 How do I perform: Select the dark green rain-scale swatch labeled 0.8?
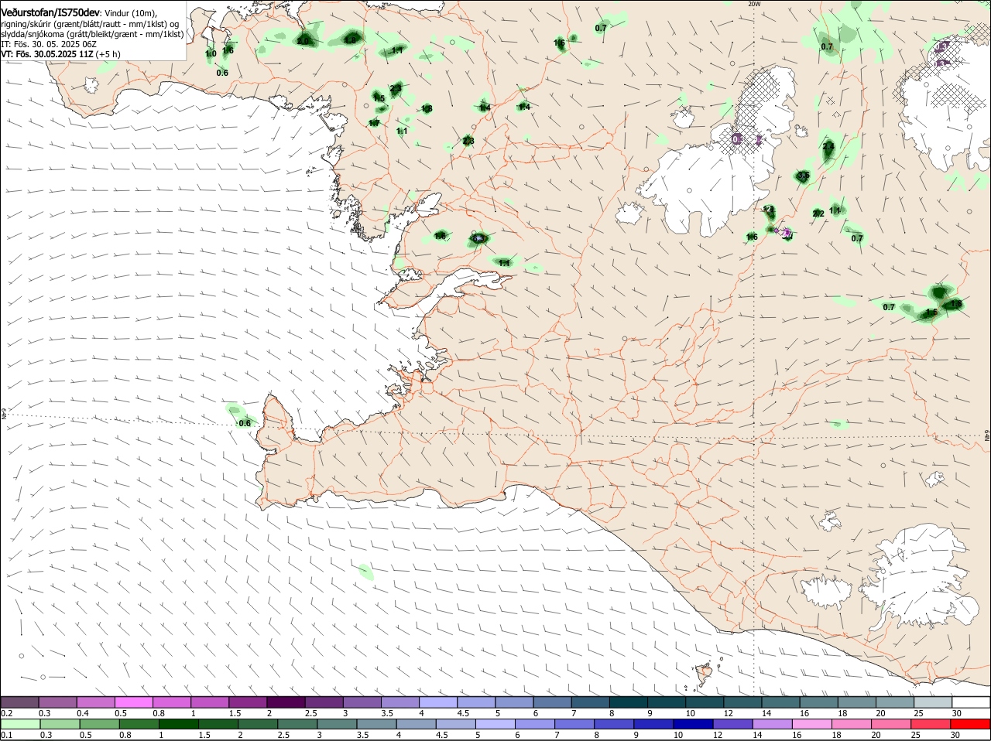pos(139,724)
